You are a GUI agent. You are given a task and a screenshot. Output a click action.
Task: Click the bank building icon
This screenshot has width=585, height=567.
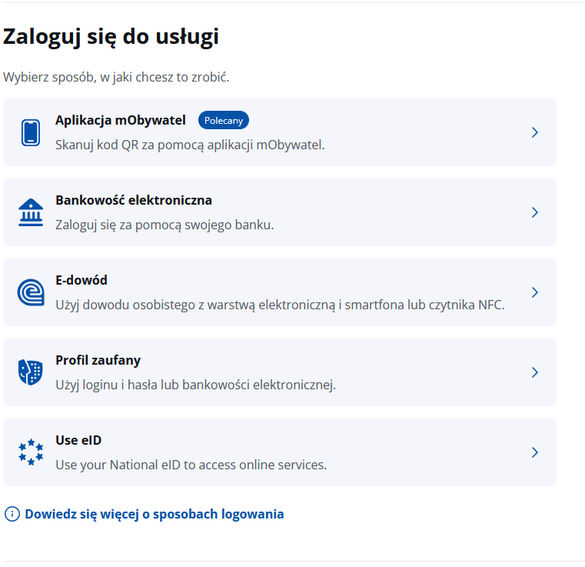(31, 212)
